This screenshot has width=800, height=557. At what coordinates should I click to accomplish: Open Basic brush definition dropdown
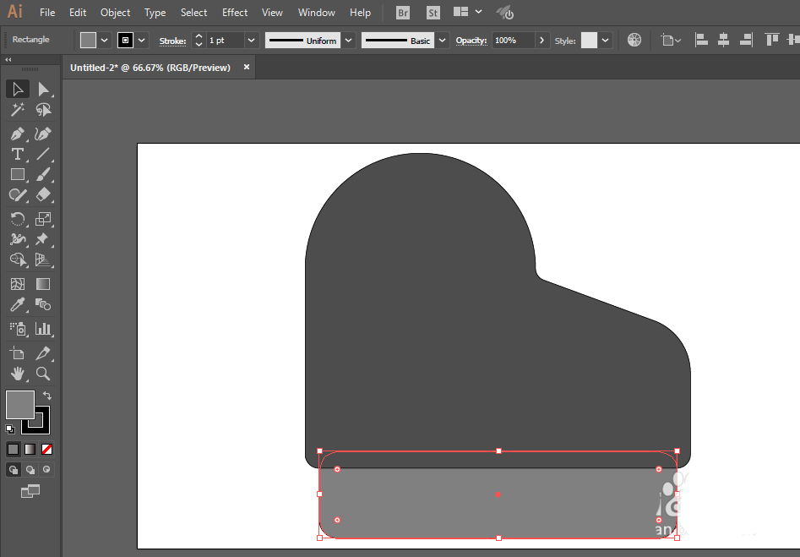[442, 41]
